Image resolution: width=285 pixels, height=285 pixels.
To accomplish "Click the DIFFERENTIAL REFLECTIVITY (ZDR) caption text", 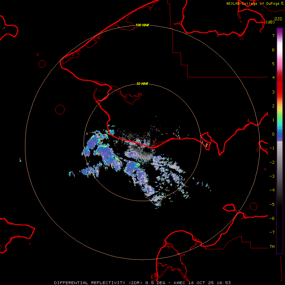I will (99, 283).
